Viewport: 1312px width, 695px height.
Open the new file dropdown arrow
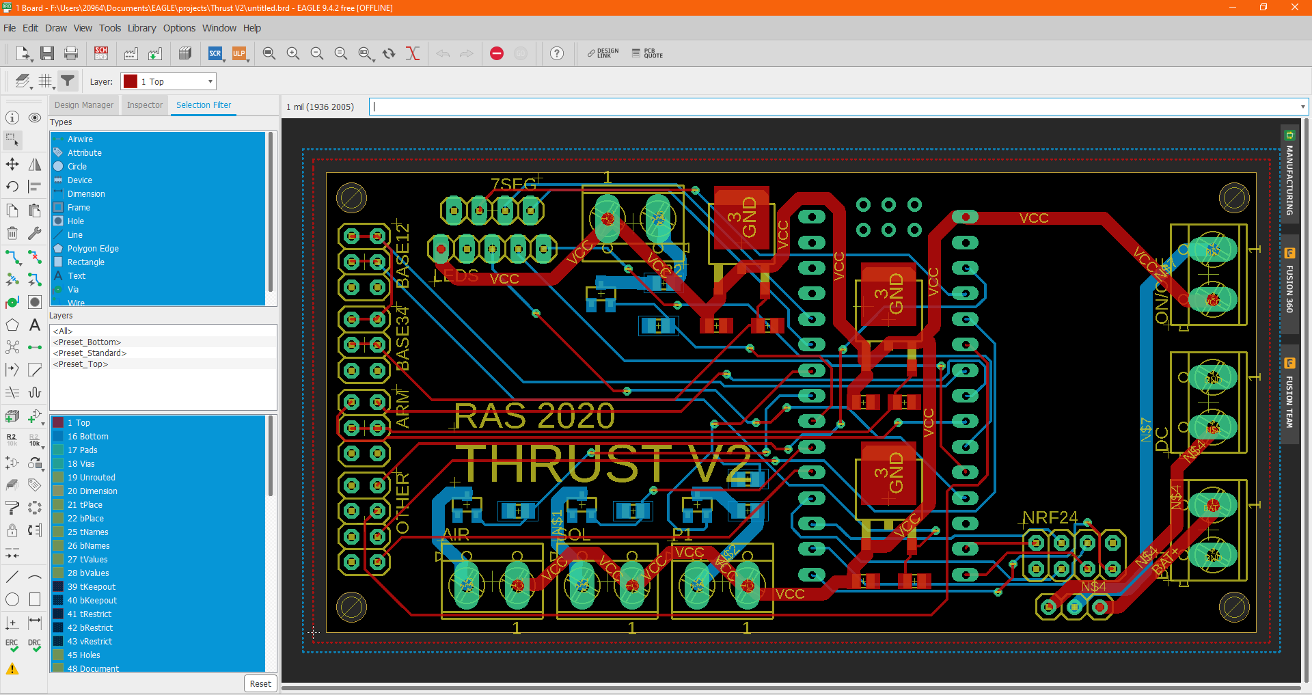pos(32,60)
